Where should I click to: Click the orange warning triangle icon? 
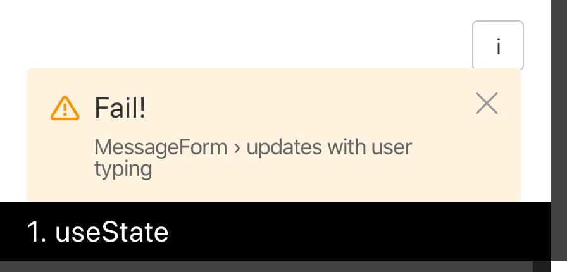coord(65,108)
